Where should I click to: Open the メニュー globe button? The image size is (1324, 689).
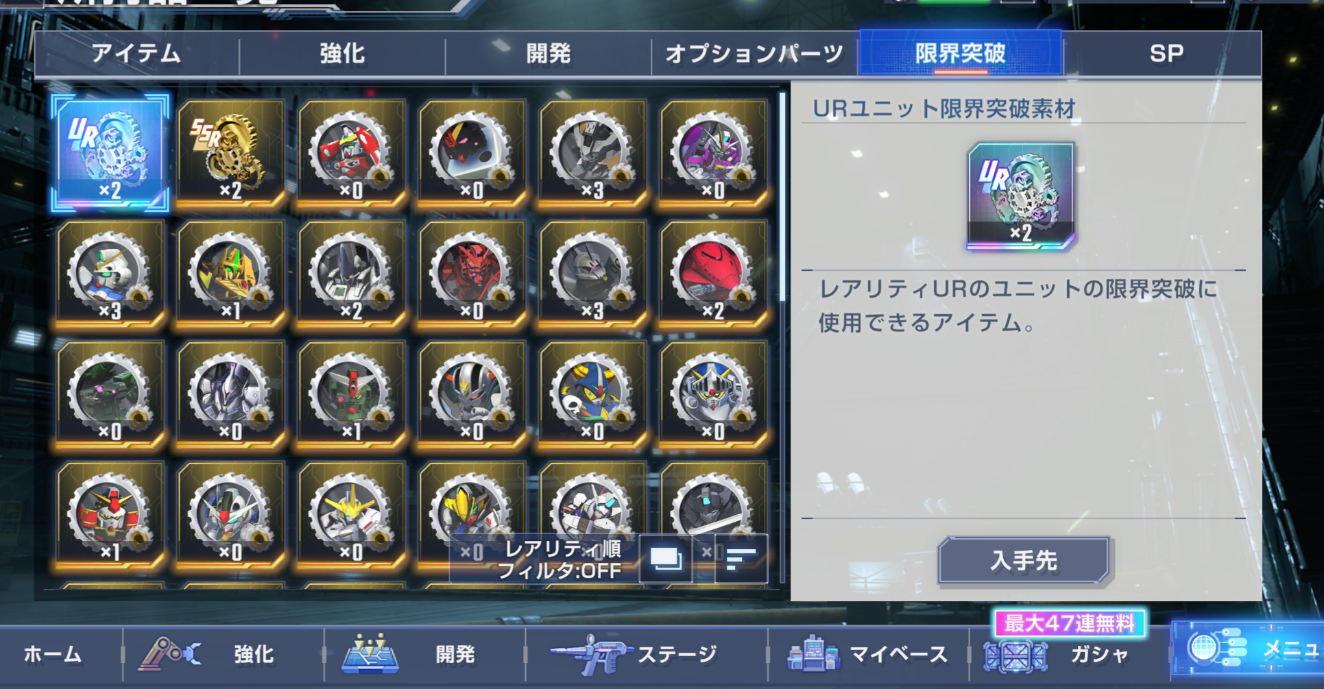click(1248, 648)
